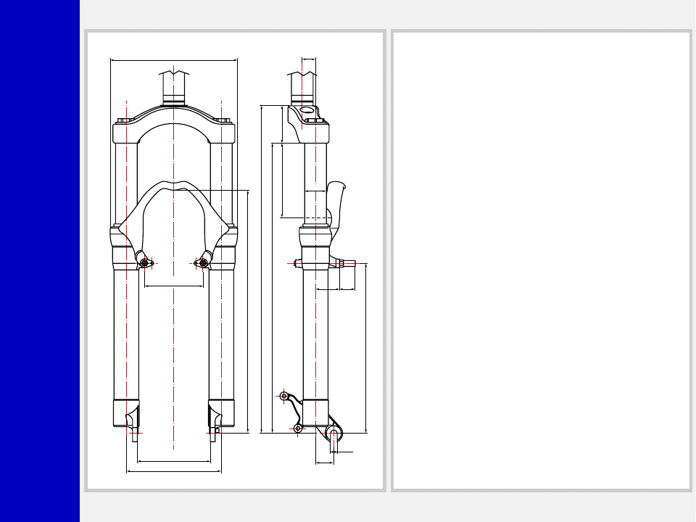Click the left upper stanchion tube in front view

[x=126, y=181]
